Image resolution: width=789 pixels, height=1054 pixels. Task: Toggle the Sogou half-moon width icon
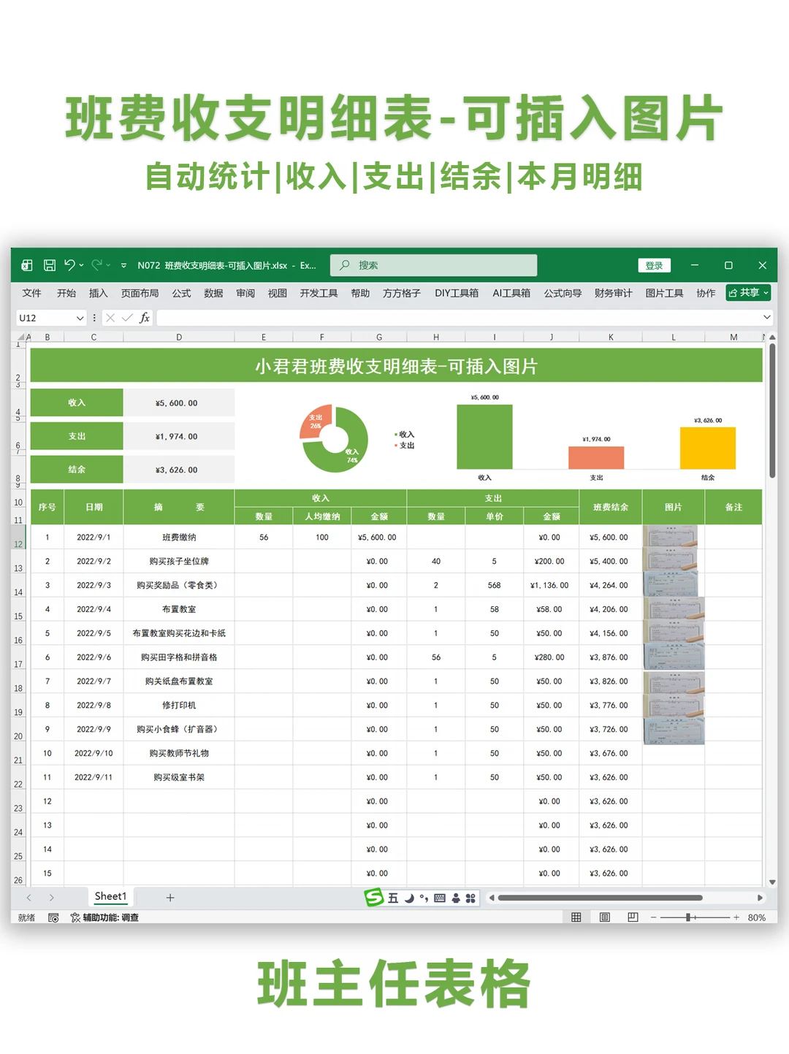click(409, 898)
